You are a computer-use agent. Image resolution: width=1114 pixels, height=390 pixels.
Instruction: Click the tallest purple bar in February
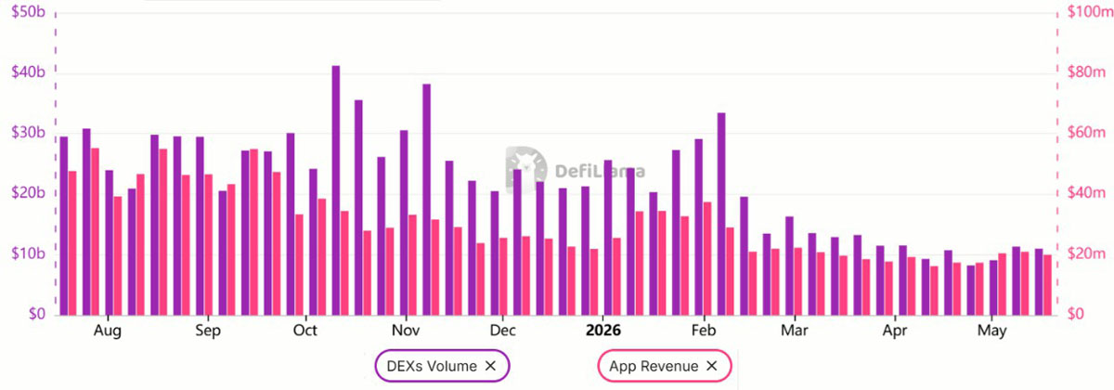[x=721, y=214]
